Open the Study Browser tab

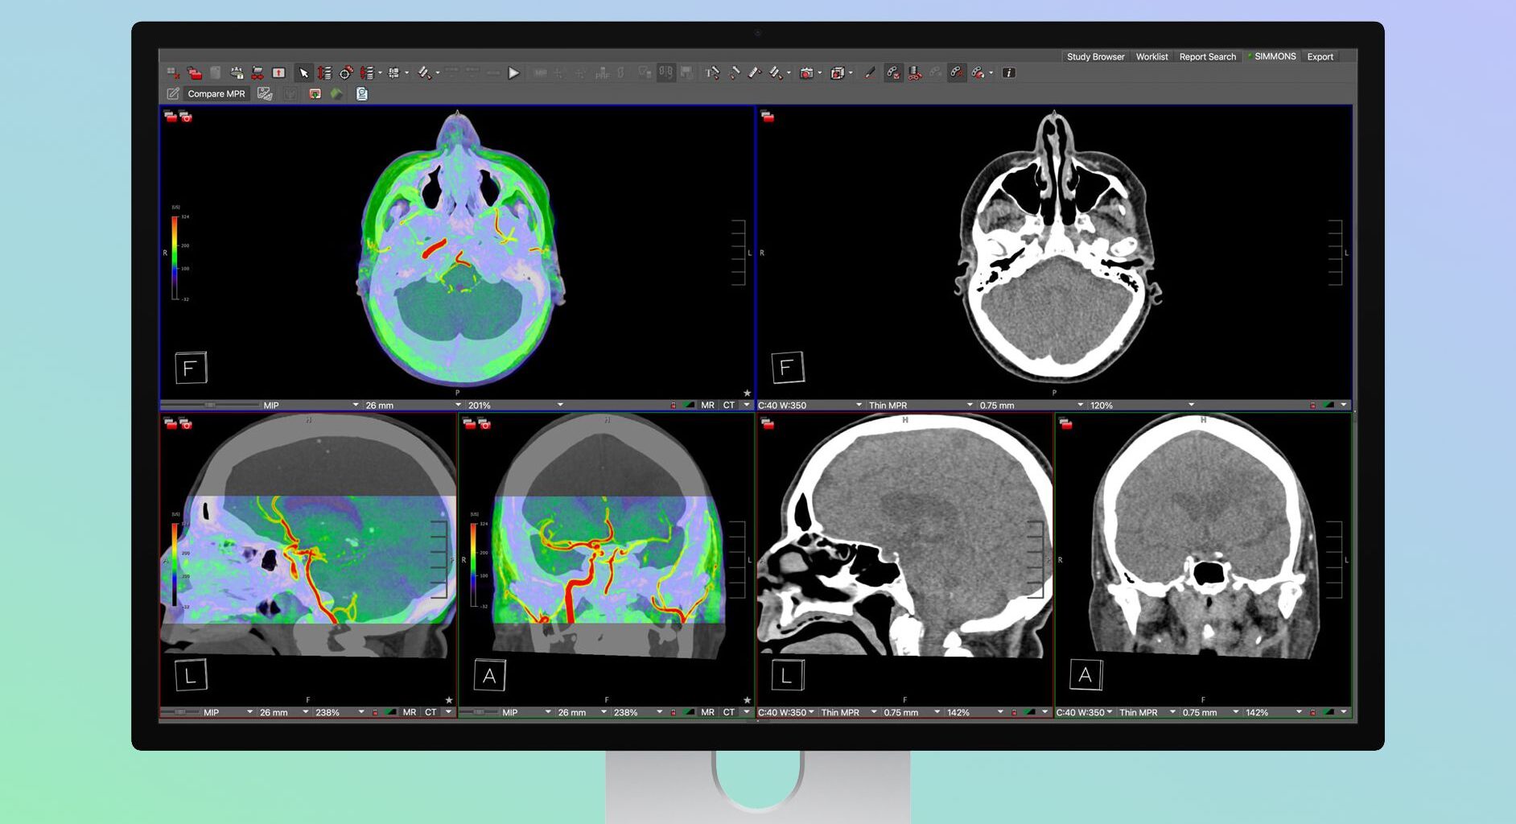[x=1095, y=56]
